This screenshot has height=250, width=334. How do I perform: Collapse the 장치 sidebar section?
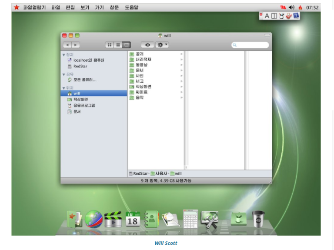pyautogui.click(x=64, y=55)
